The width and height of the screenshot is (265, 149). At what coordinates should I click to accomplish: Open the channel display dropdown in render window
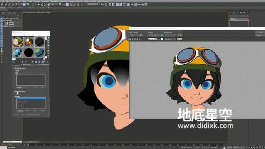[171, 39]
